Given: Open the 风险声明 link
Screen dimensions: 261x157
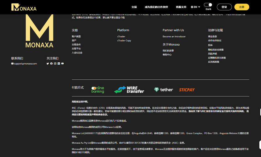Looking at the screenshot, I should point(213,54).
